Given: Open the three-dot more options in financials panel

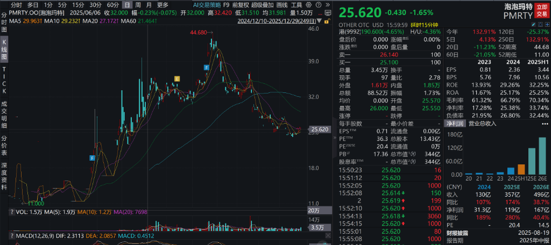Looking at the screenshot, I should tap(544, 124).
